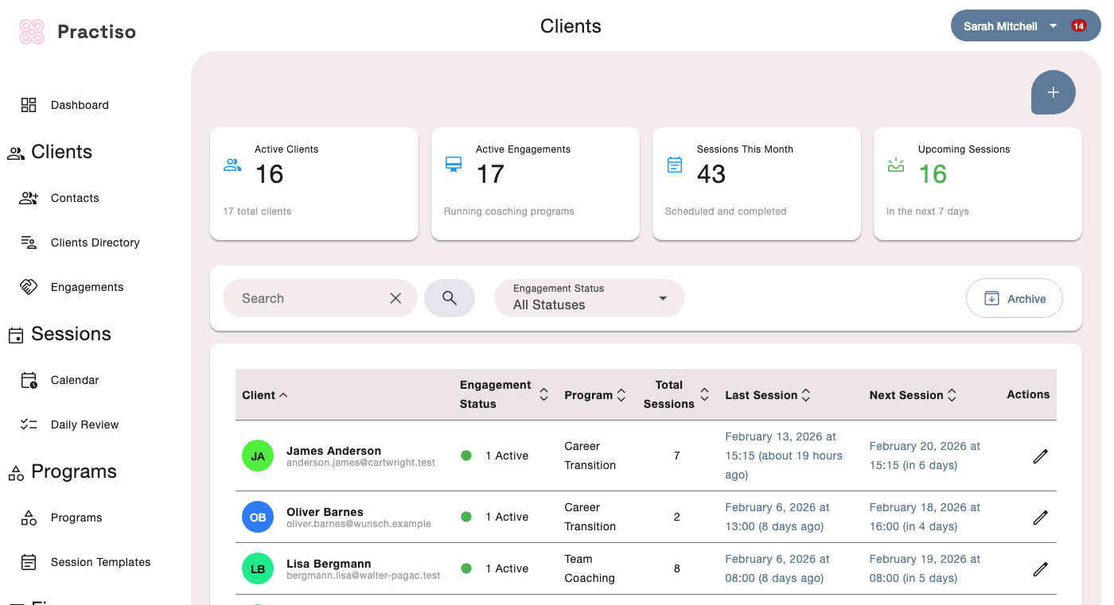Open Oliver Barnes's next session link
Viewport: 1114px width, 605px height.
[x=923, y=517]
